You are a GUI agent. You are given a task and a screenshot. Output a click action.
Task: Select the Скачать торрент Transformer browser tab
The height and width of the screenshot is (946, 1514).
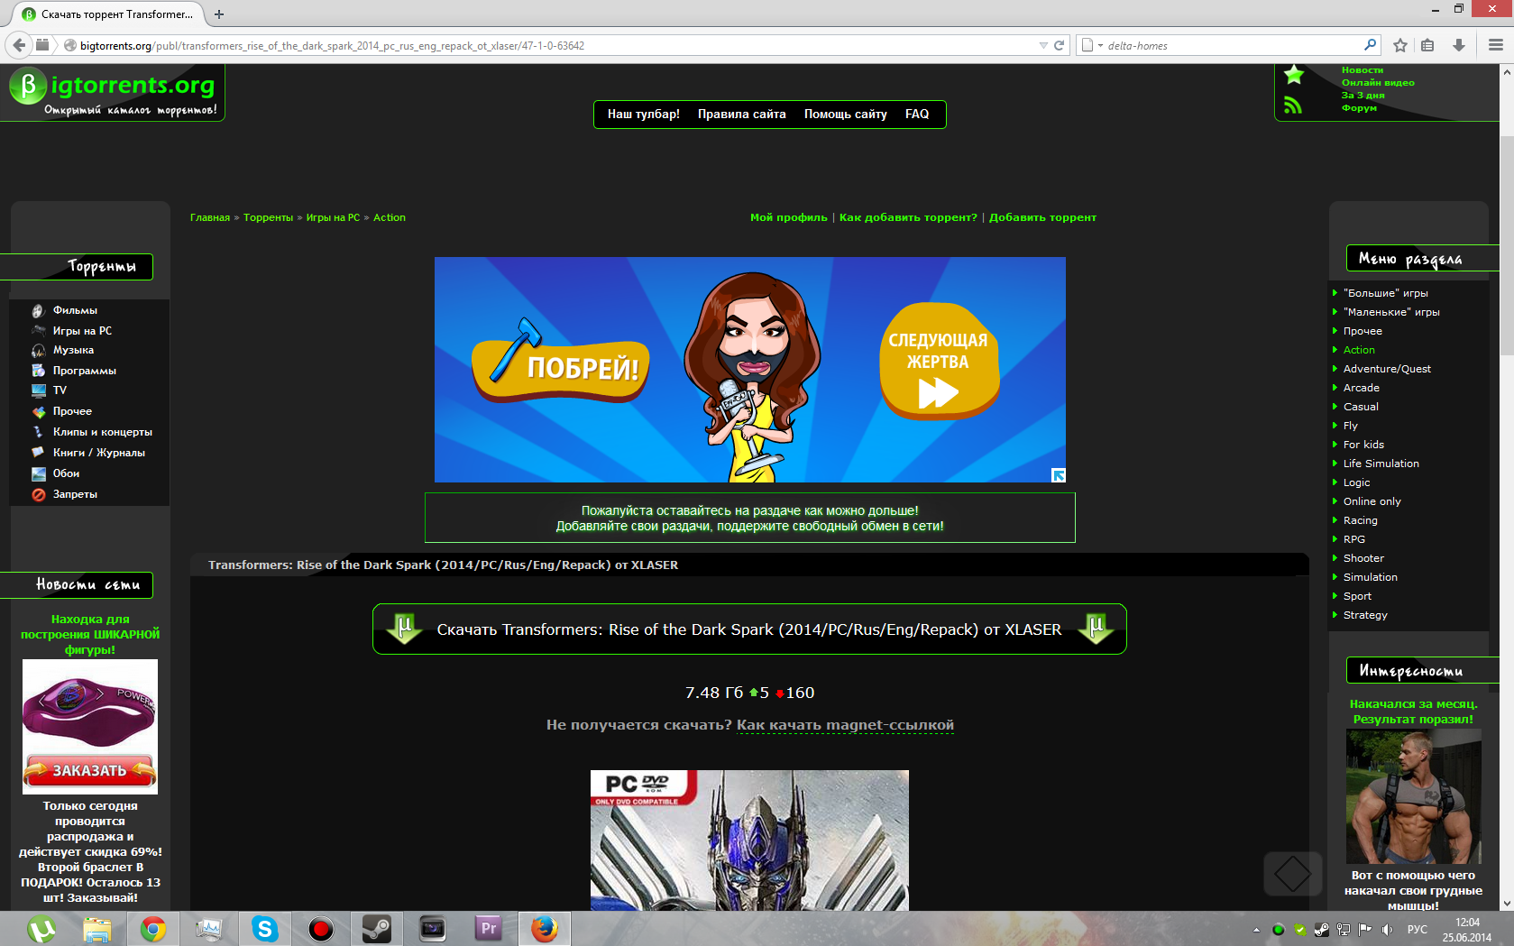(x=107, y=14)
